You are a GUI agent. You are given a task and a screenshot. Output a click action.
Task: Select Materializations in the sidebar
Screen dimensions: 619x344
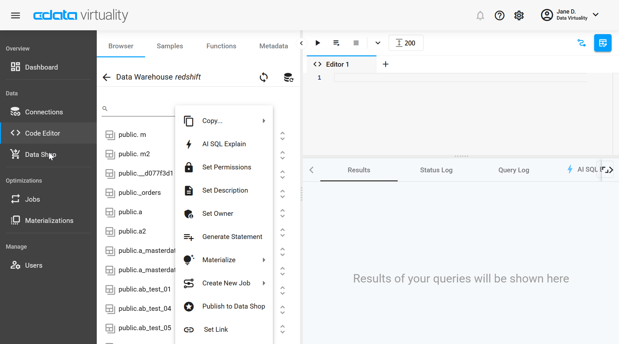(49, 220)
